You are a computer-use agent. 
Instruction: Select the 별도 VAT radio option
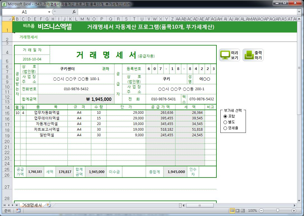click(225, 122)
